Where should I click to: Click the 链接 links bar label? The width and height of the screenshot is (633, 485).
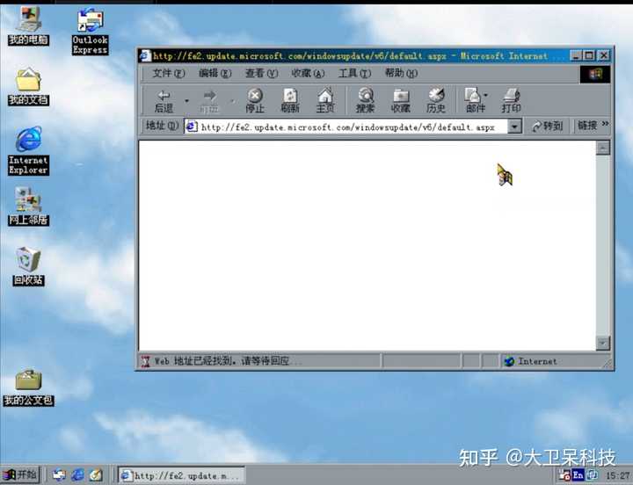(587, 126)
